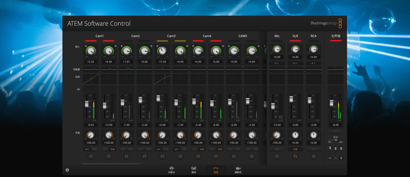Toggle AFV on Cam3 left channel
The width and height of the screenshot is (410, 177).
pos(158,149)
